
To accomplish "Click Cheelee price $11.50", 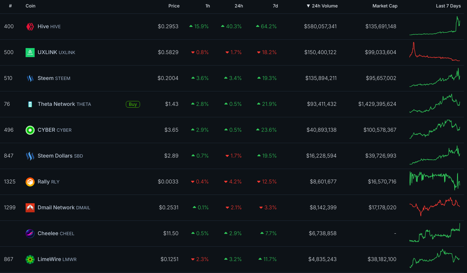I will point(171,234).
